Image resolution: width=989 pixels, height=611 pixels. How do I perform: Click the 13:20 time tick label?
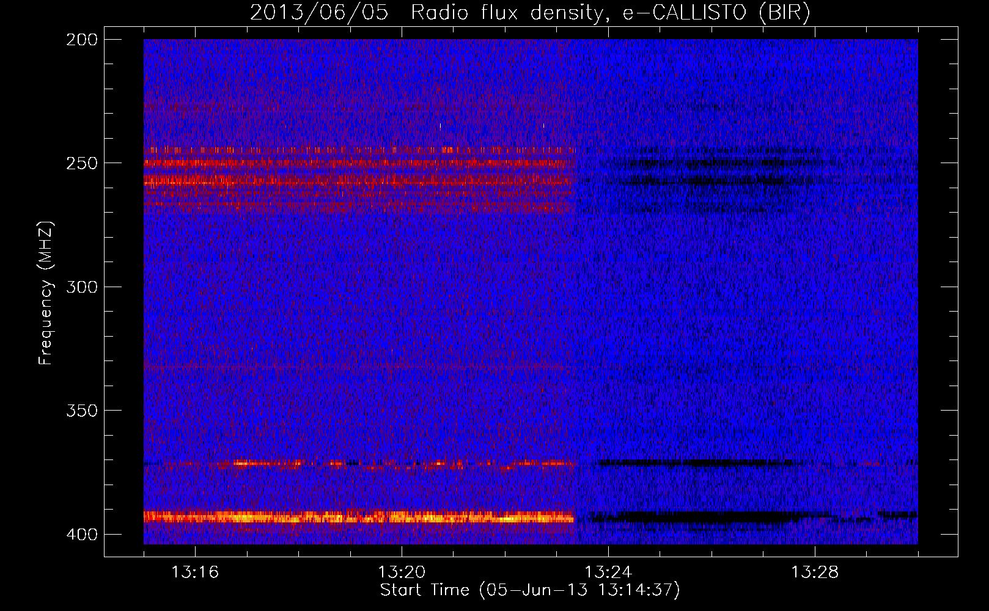pyautogui.click(x=402, y=573)
